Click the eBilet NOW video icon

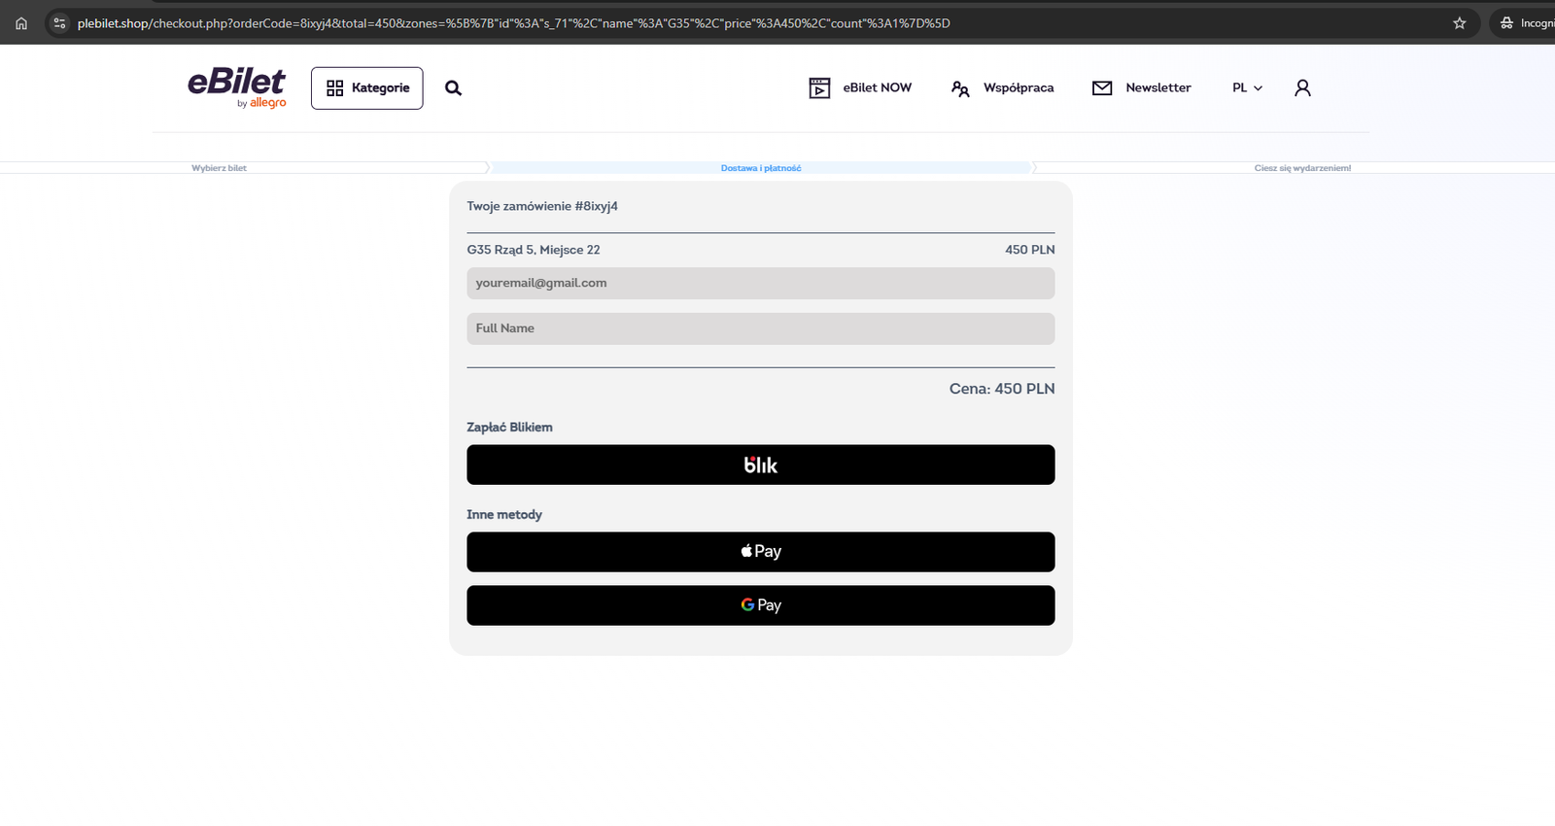pos(819,88)
